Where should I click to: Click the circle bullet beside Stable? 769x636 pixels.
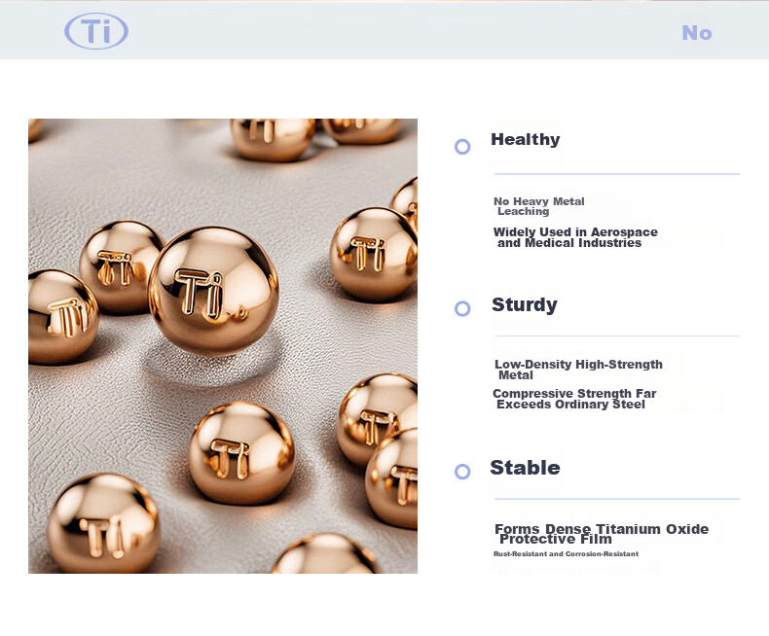[462, 472]
